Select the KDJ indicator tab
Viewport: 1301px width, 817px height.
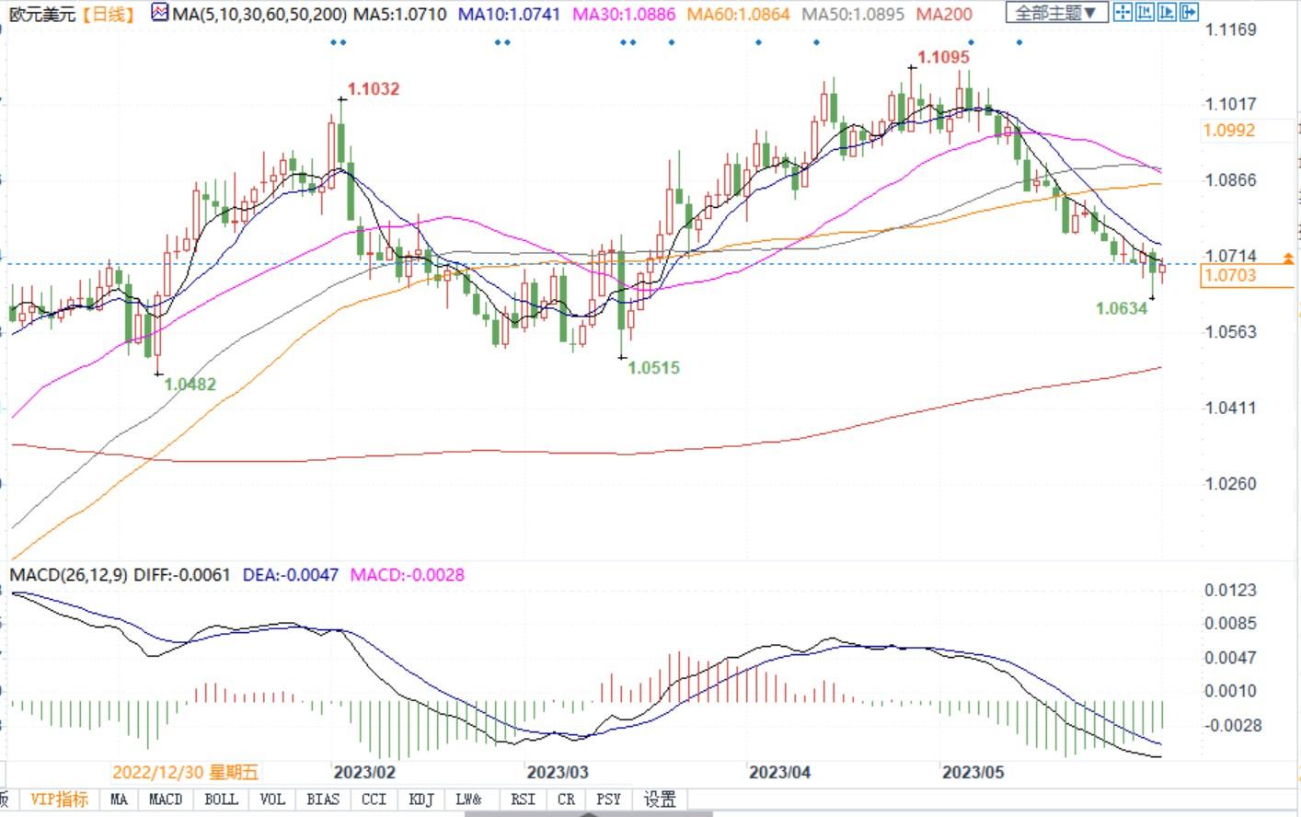pos(421,800)
